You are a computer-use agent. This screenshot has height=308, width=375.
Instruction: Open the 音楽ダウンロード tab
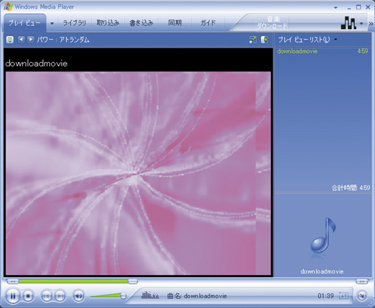point(272,23)
